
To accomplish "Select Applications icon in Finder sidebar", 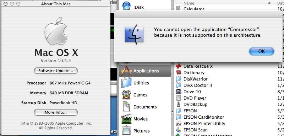I will click(126, 71).
